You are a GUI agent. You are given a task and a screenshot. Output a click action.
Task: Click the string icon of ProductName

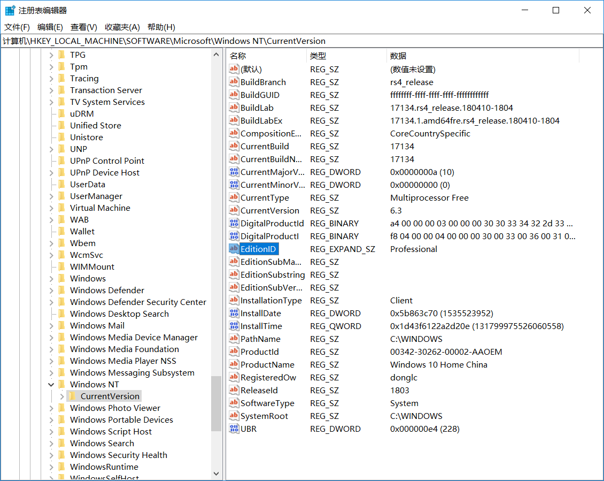click(x=234, y=364)
